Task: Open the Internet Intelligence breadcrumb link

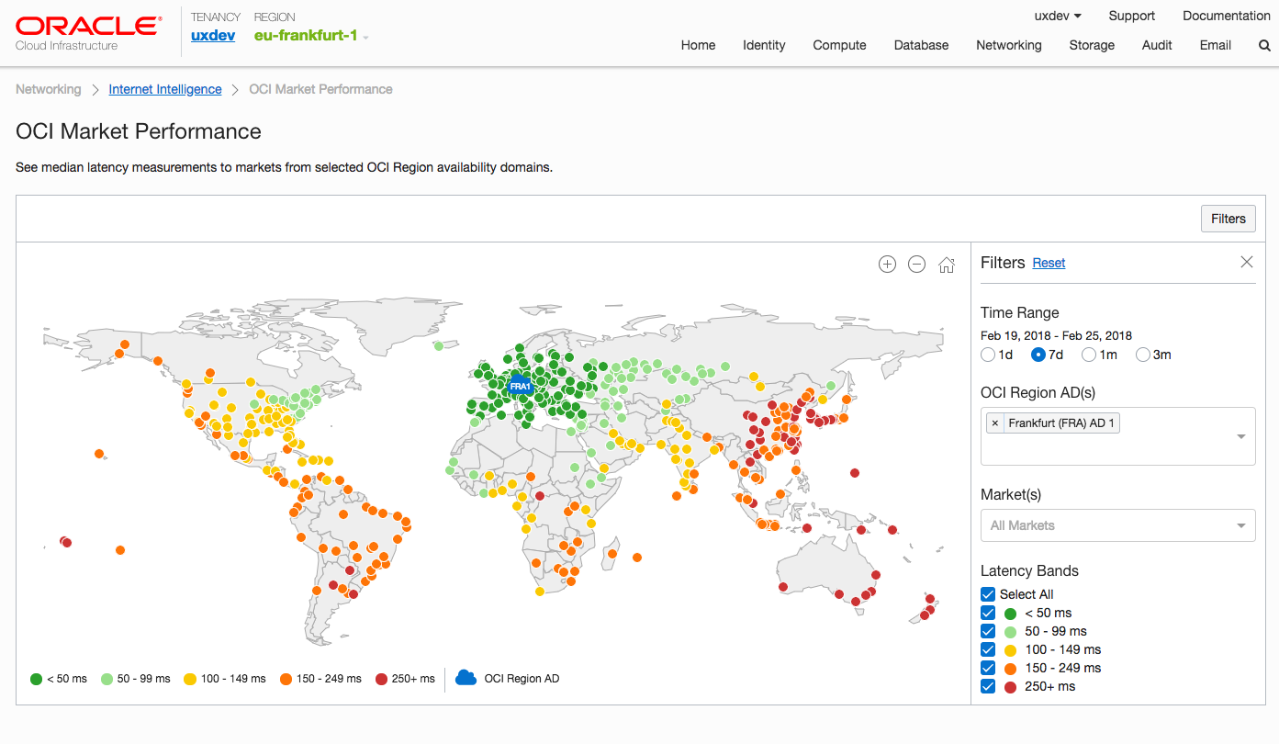Action: (x=165, y=89)
